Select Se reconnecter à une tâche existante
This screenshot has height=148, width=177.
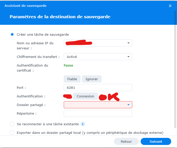pyautogui.click(x=12, y=124)
